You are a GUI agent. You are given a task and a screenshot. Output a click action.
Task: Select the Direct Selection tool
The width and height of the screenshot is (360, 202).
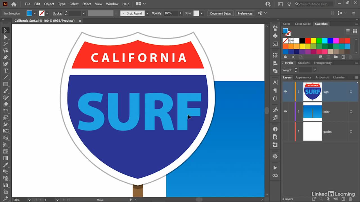6,37
